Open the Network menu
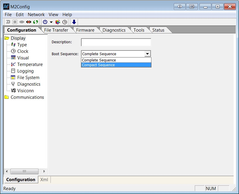Viewport: 239px width, 194px height. (36, 14)
